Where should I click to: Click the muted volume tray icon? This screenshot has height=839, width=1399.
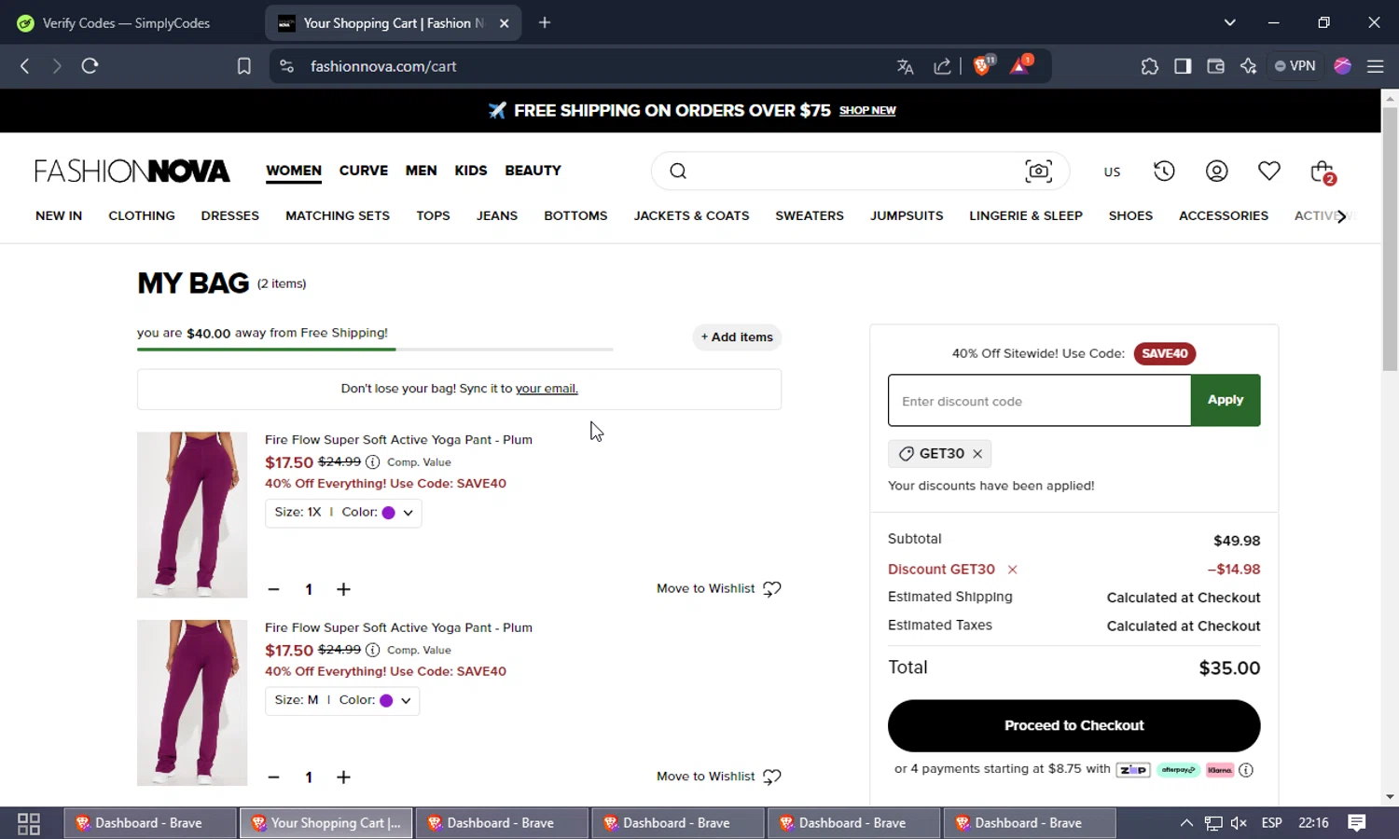point(1239,823)
